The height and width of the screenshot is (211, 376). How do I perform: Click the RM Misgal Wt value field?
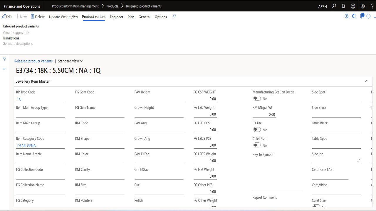click(x=264, y=115)
